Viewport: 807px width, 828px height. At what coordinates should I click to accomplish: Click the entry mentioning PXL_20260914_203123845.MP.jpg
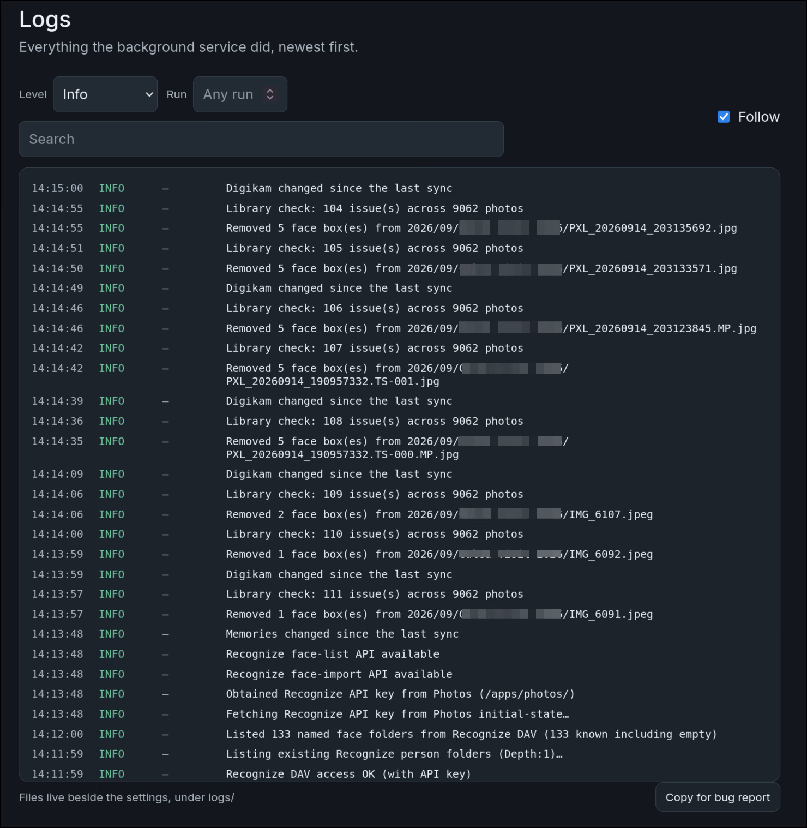399,328
